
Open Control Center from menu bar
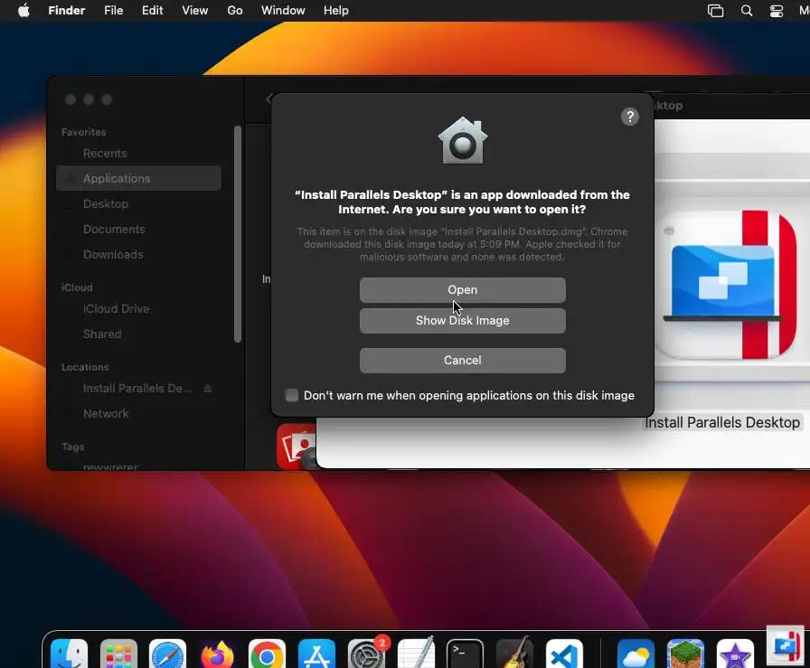pos(777,11)
